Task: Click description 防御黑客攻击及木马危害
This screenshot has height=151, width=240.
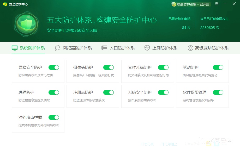Action: [36, 75]
